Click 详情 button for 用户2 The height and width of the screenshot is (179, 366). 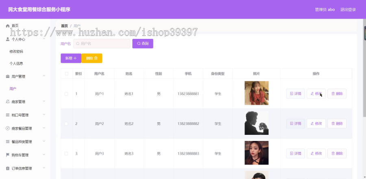[296, 124]
